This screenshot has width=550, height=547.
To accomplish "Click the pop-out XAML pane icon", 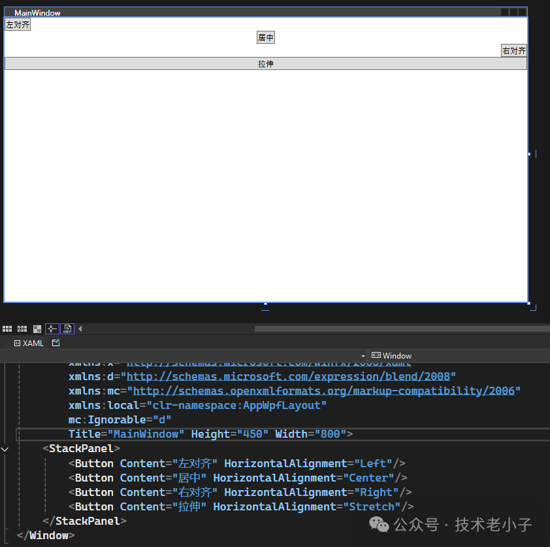I will 56,342.
